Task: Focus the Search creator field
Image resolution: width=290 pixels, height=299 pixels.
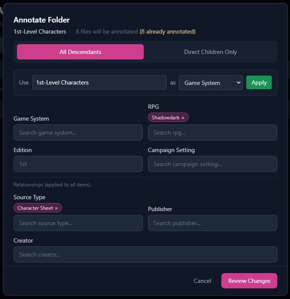Action: point(145,254)
